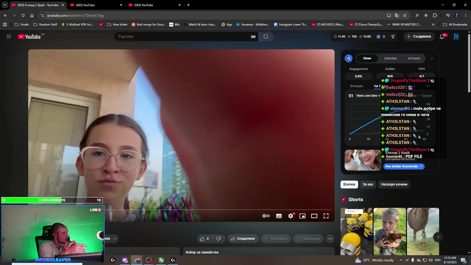This screenshot has height=265, width=471.
Task: Open the Chrome apps grid shortcut
Action: 5,25
